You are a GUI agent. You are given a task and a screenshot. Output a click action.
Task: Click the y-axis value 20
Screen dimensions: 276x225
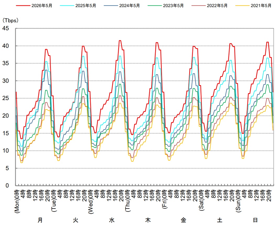pos(6,116)
